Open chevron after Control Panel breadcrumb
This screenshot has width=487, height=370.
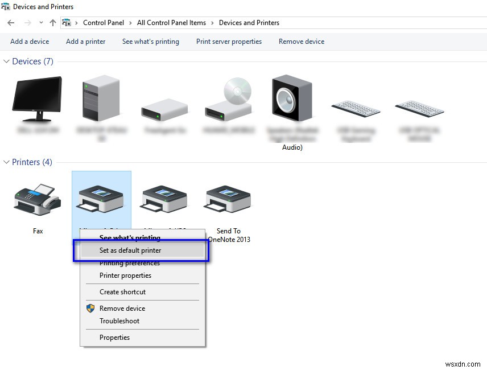[x=130, y=23]
